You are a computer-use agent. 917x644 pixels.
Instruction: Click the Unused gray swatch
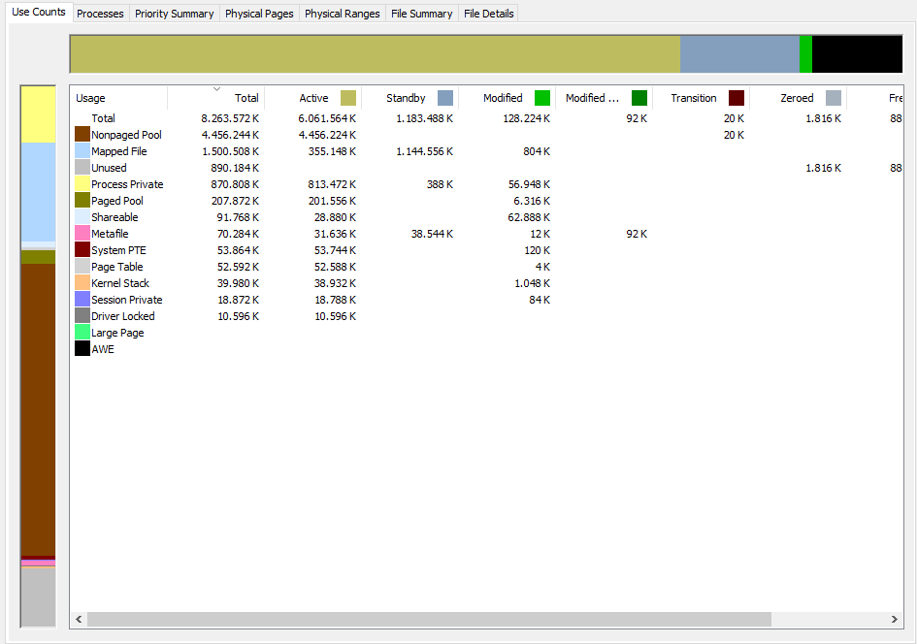pos(82,167)
